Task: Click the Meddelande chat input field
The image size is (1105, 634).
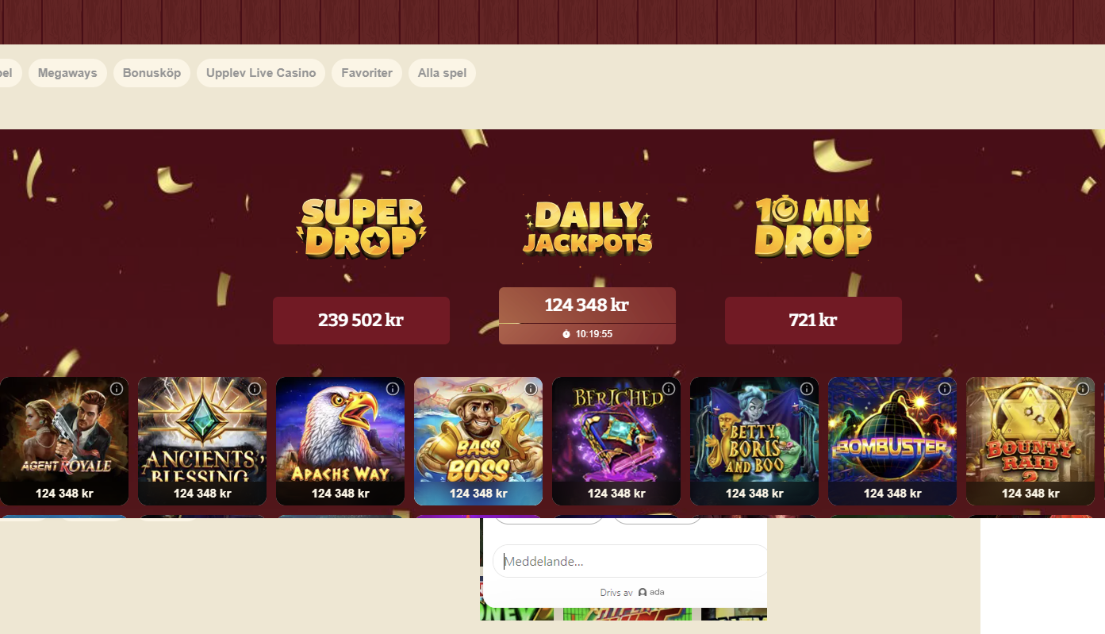Action: 631,561
